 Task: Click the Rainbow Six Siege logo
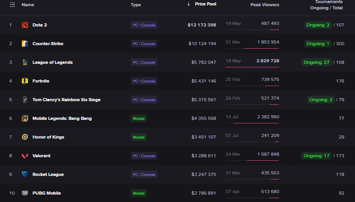coord(25,100)
